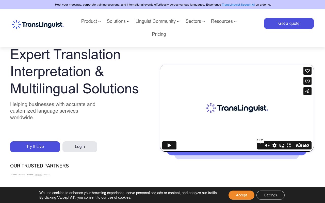Open the Resources dropdown menu
The height and width of the screenshot is (203, 325).
click(224, 21)
